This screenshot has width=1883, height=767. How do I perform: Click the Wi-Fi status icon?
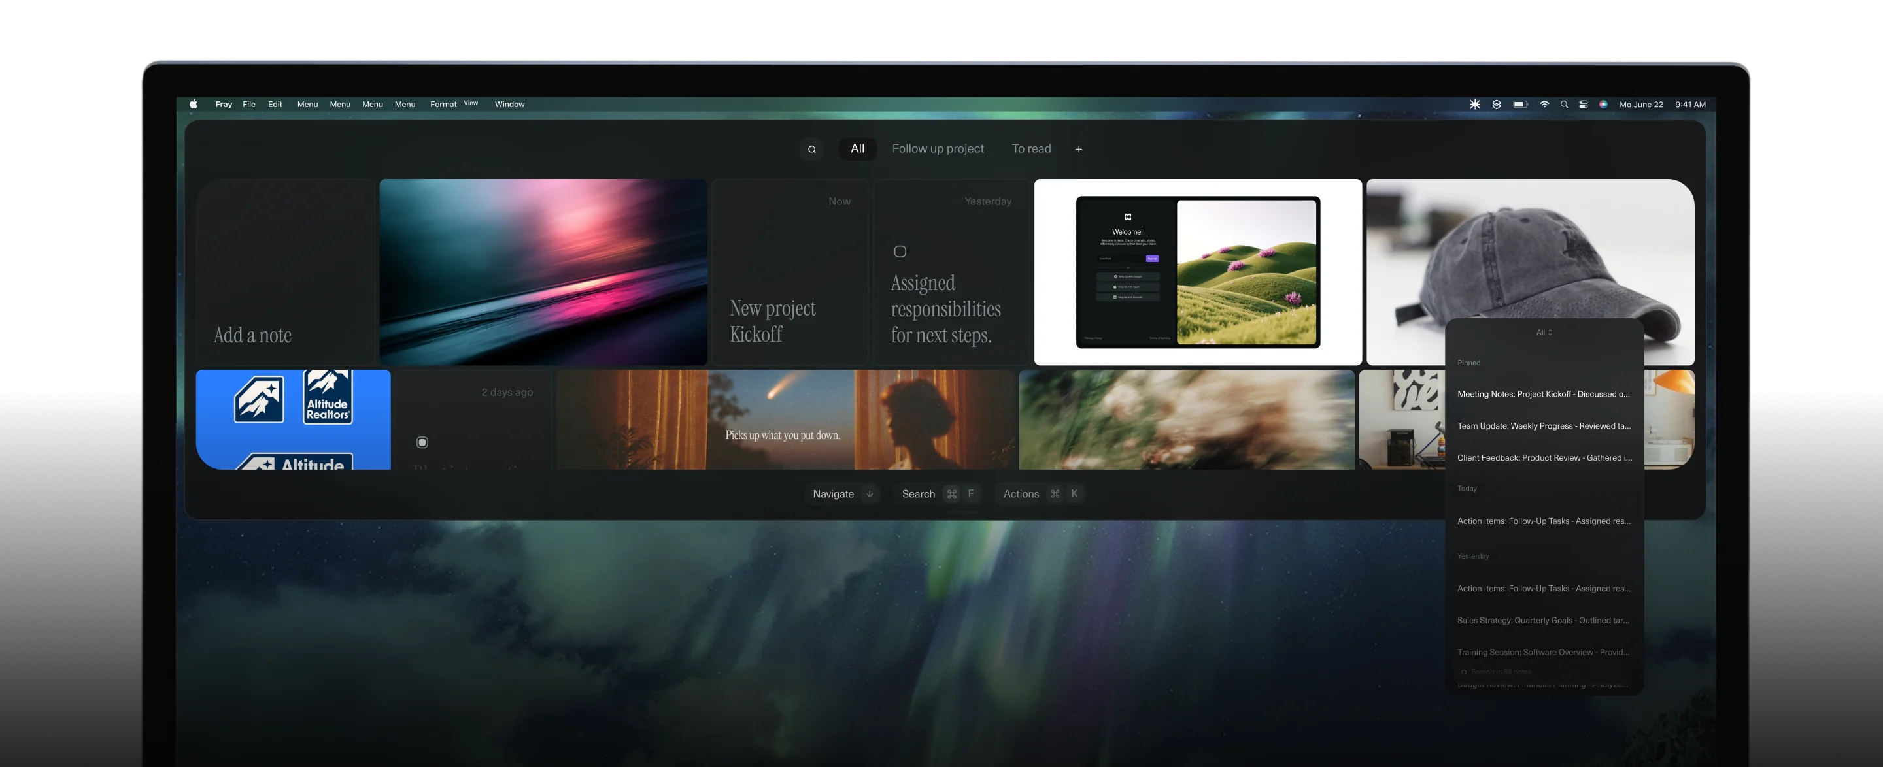coord(1544,104)
